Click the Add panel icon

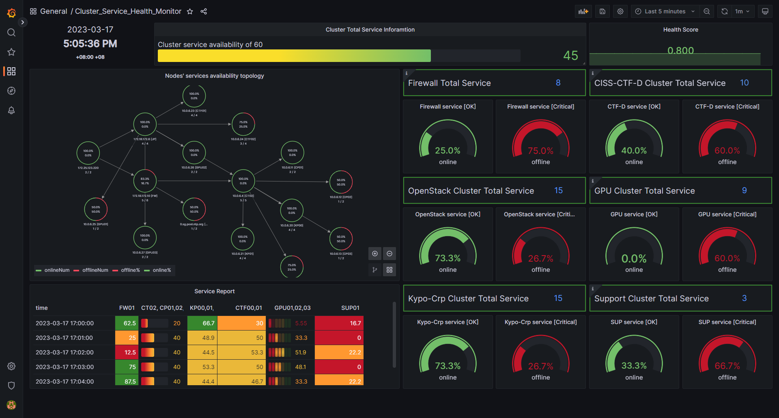pyautogui.click(x=583, y=11)
